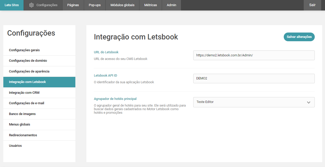Go to Banco de imagens
The height and width of the screenshot is (167, 325).
(39, 114)
